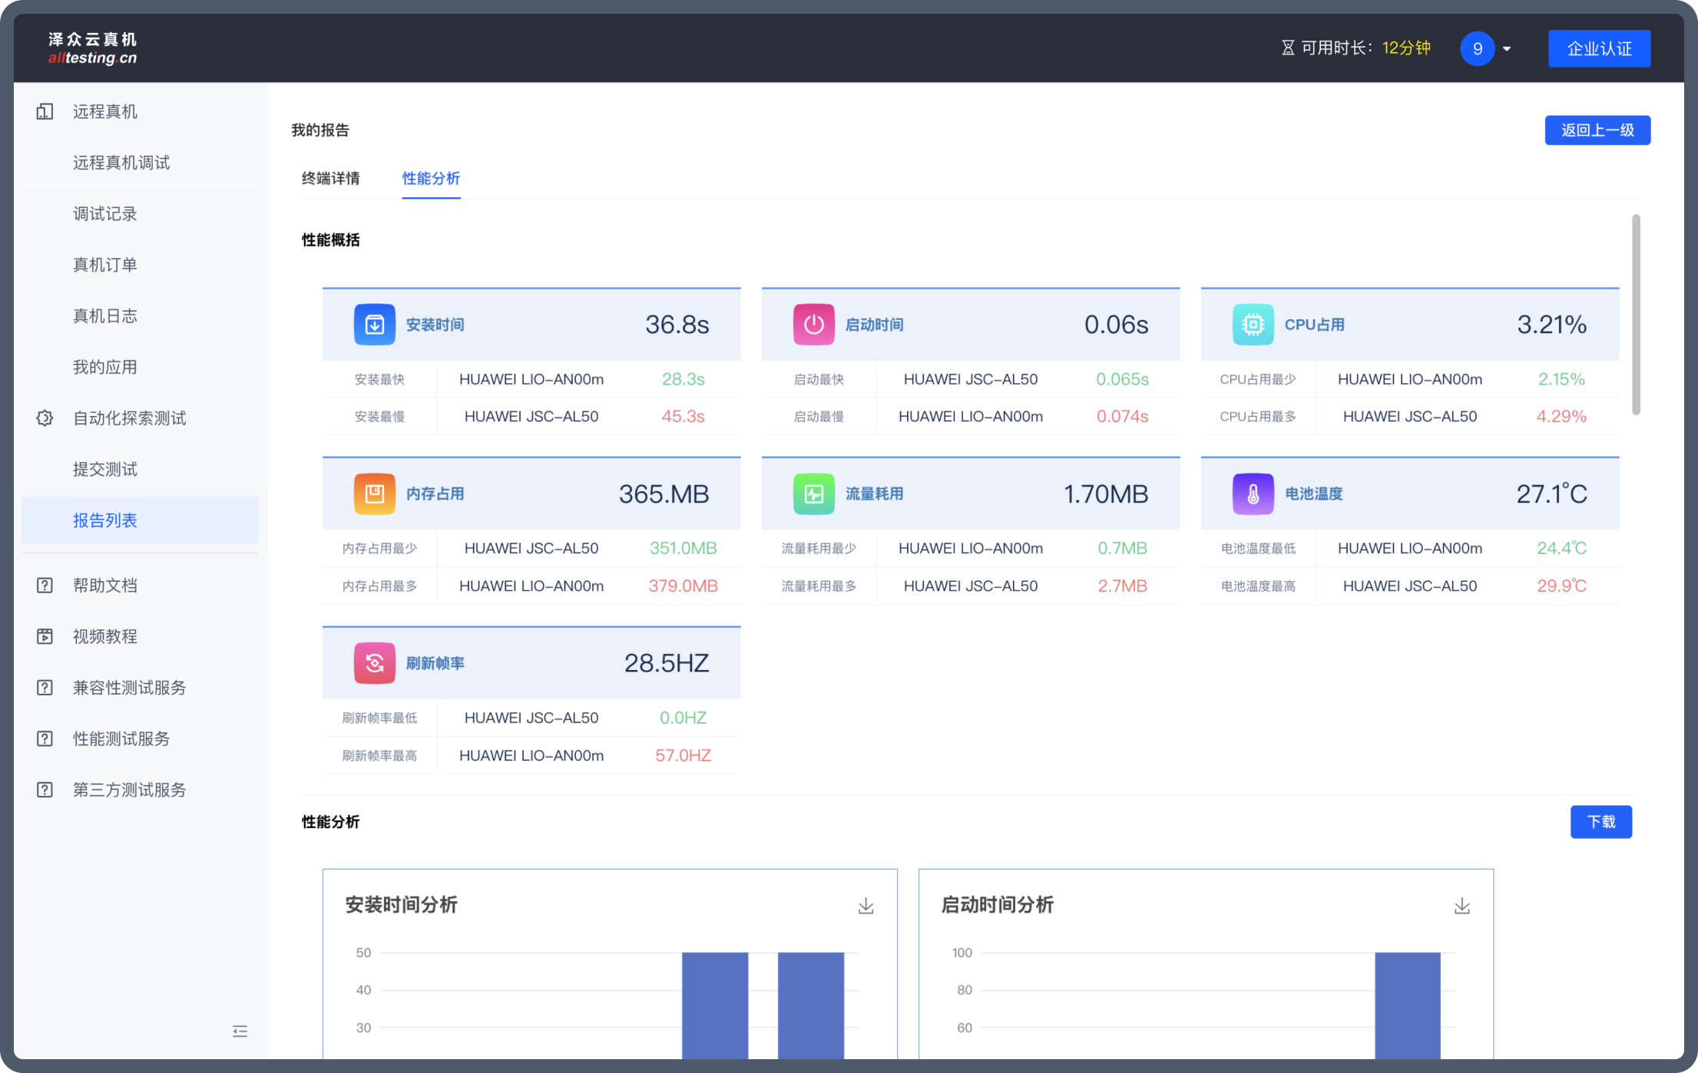Image resolution: width=1698 pixels, height=1073 pixels.
Task: Download the install time analysis chart
Action: point(866,906)
